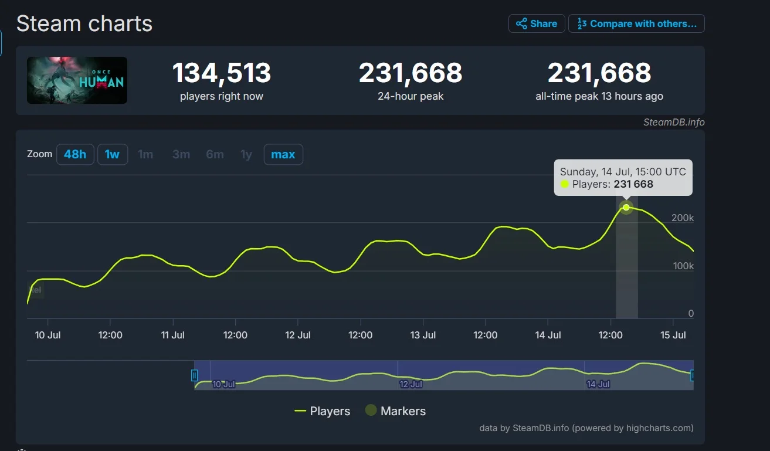Click the share icon in Share button
The image size is (770, 451).
pyautogui.click(x=521, y=23)
